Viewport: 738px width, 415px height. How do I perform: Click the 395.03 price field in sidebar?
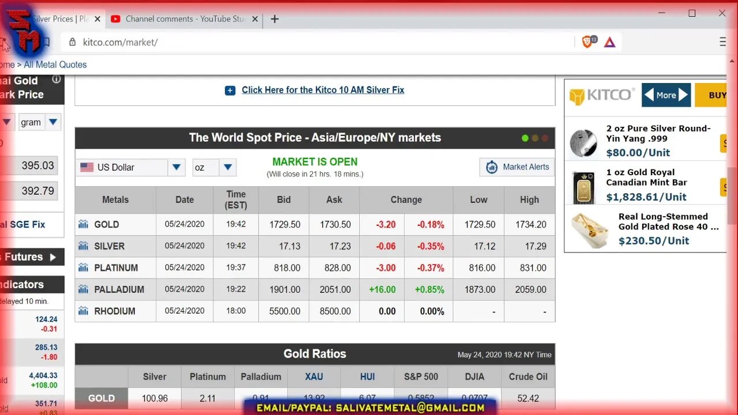point(29,165)
